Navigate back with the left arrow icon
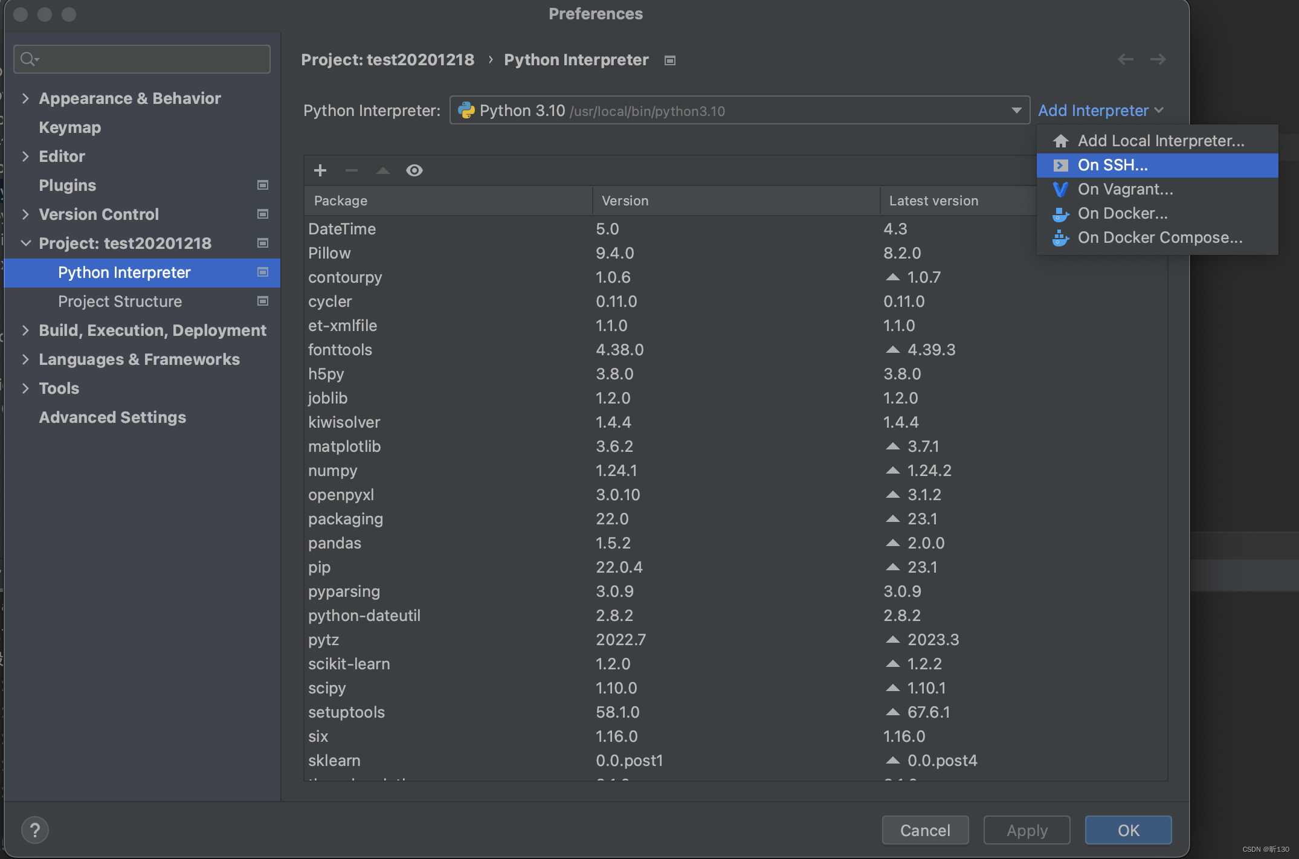1299x859 pixels. (1124, 59)
